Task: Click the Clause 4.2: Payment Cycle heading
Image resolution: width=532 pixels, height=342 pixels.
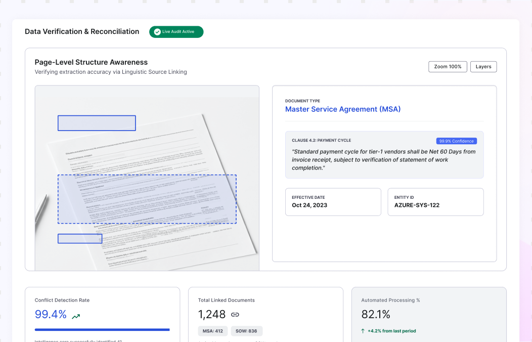Action: pyautogui.click(x=321, y=140)
